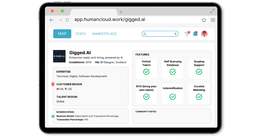Open the browser hamburger menu

click(x=213, y=20)
